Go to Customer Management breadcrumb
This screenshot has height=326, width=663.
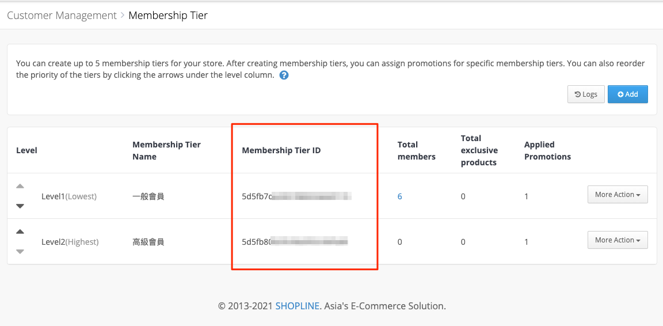62,16
